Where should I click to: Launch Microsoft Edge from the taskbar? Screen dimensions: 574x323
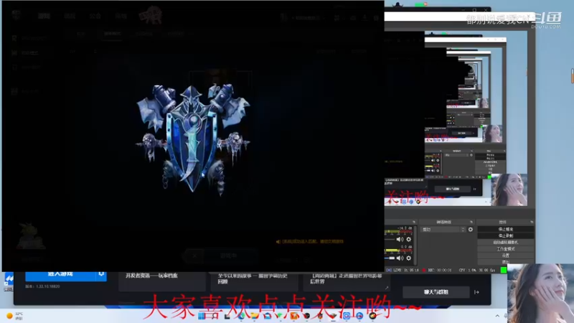coord(241,316)
